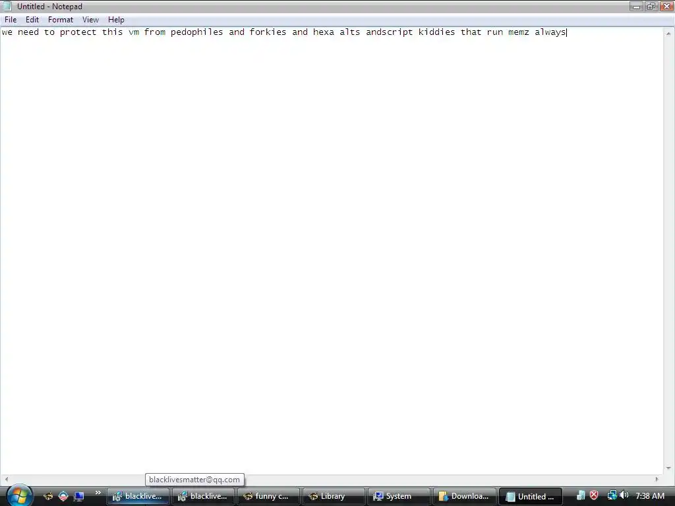Switch to the funny c... taskbar window
The width and height of the screenshot is (675, 506).
(268, 496)
